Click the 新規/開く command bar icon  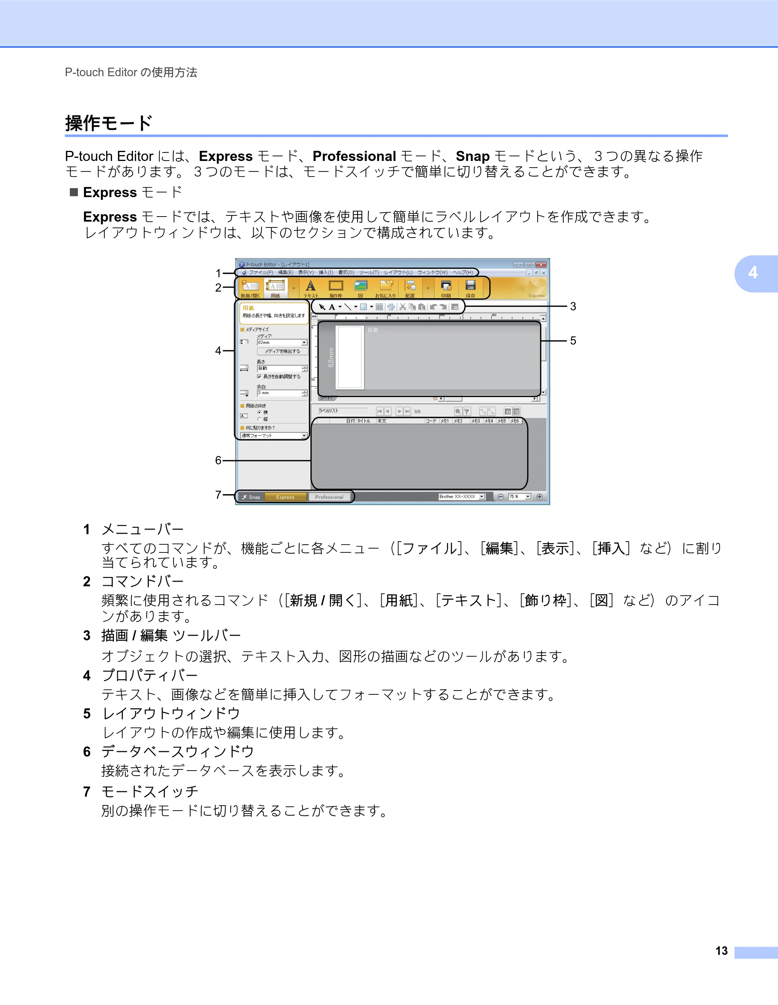(251, 288)
